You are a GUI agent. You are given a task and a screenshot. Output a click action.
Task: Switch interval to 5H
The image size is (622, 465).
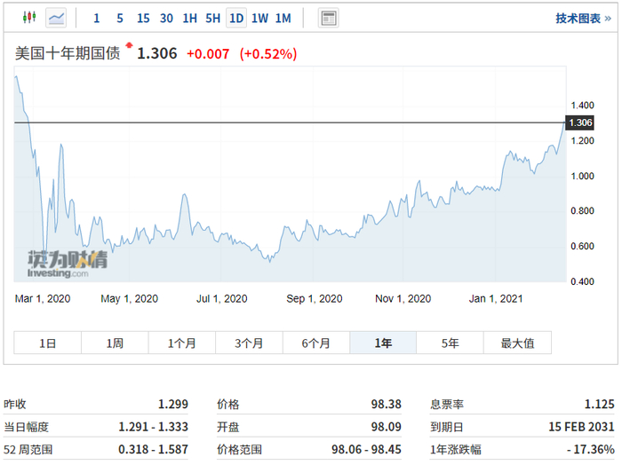click(212, 18)
